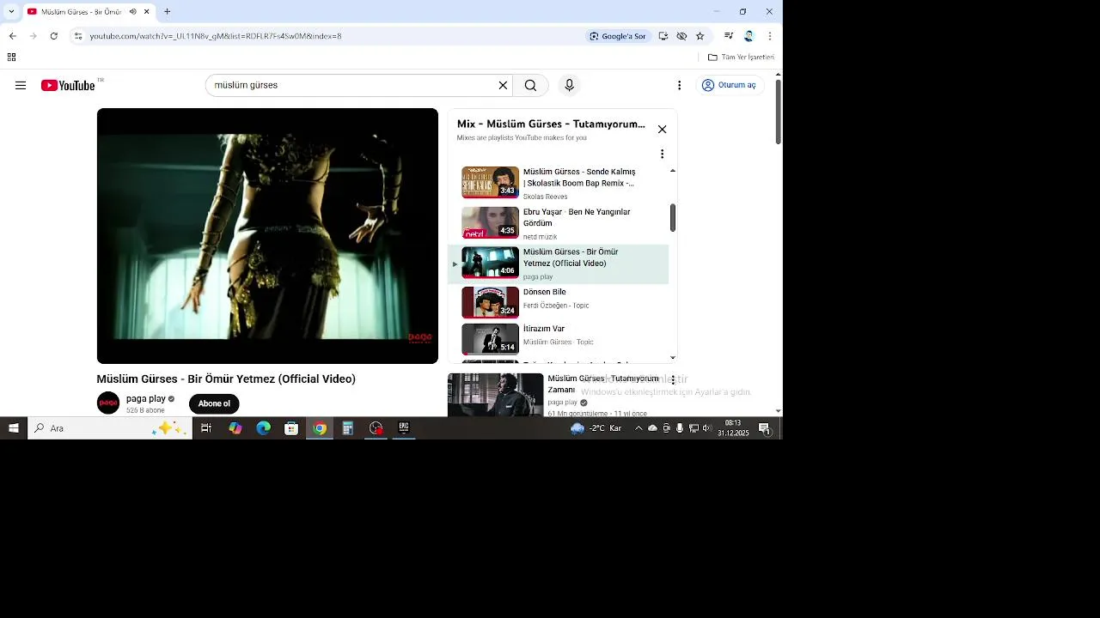
Task: Close the Müslüm Gürses browser tab
Action: click(147, 12)
